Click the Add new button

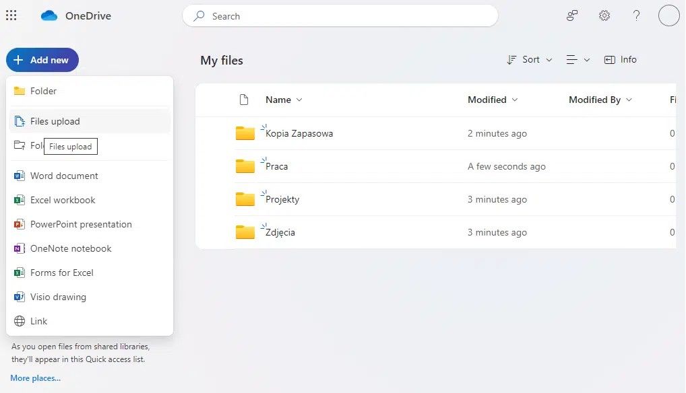pos(42,60)
